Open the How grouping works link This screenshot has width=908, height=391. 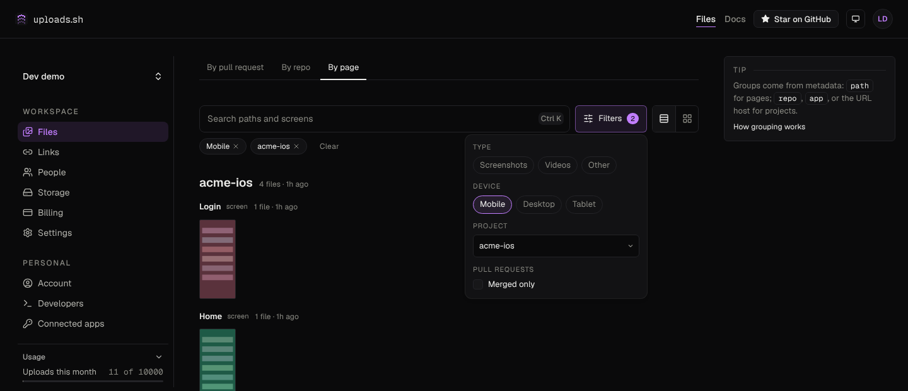[769, 127]
